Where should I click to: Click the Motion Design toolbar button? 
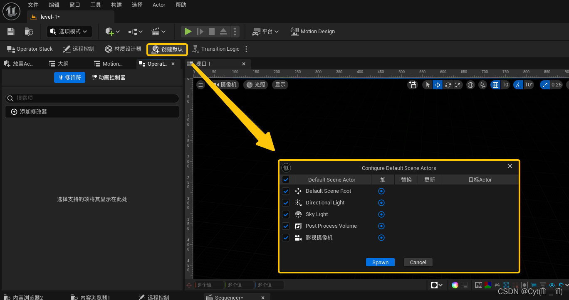click(313, 32)
